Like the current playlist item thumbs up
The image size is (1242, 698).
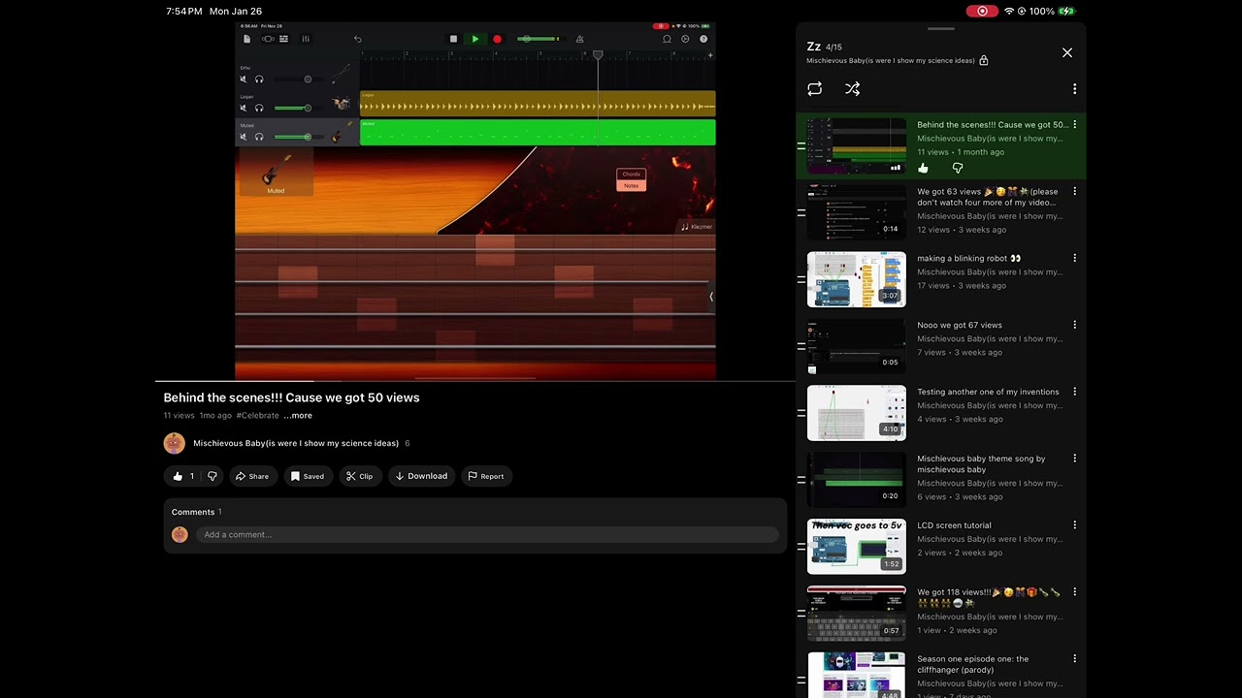(x=923, y=169)
